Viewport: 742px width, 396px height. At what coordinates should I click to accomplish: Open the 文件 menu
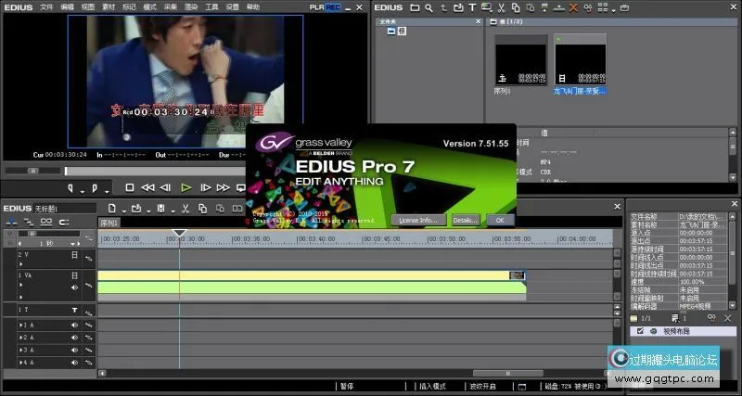click(46, 6)
